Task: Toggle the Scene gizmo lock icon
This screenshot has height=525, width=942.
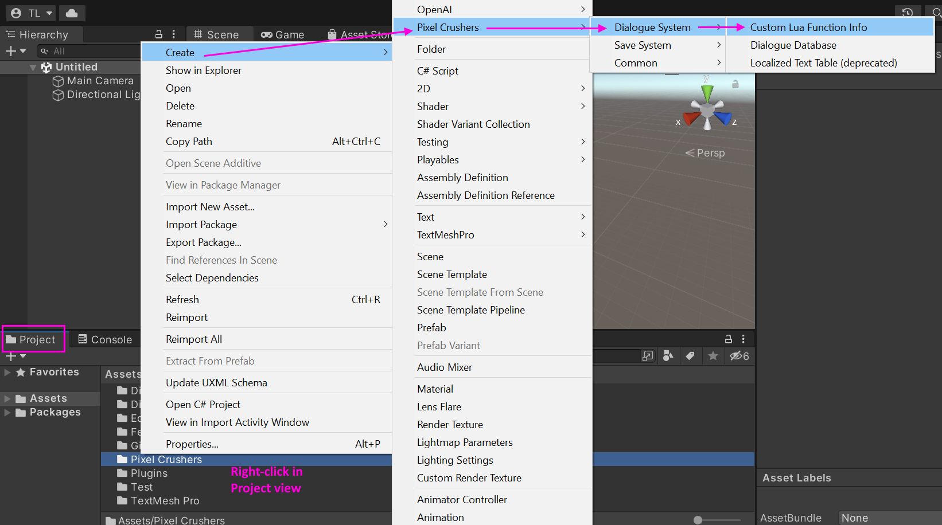Action: (x=735, y=84)
